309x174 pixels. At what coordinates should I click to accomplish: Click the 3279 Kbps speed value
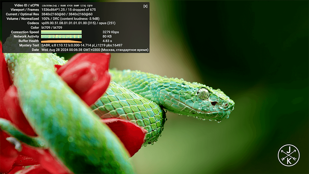click(110, 32)
